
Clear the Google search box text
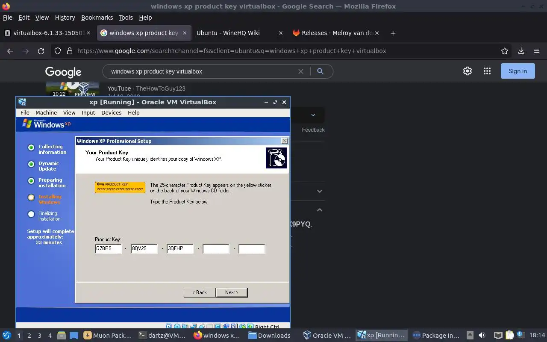tap(301, 71)
